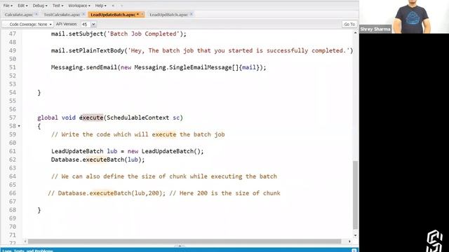The image size is (449, 252).
Task: Click line number 61 in the gutter
Action: [x=13, y=151]
